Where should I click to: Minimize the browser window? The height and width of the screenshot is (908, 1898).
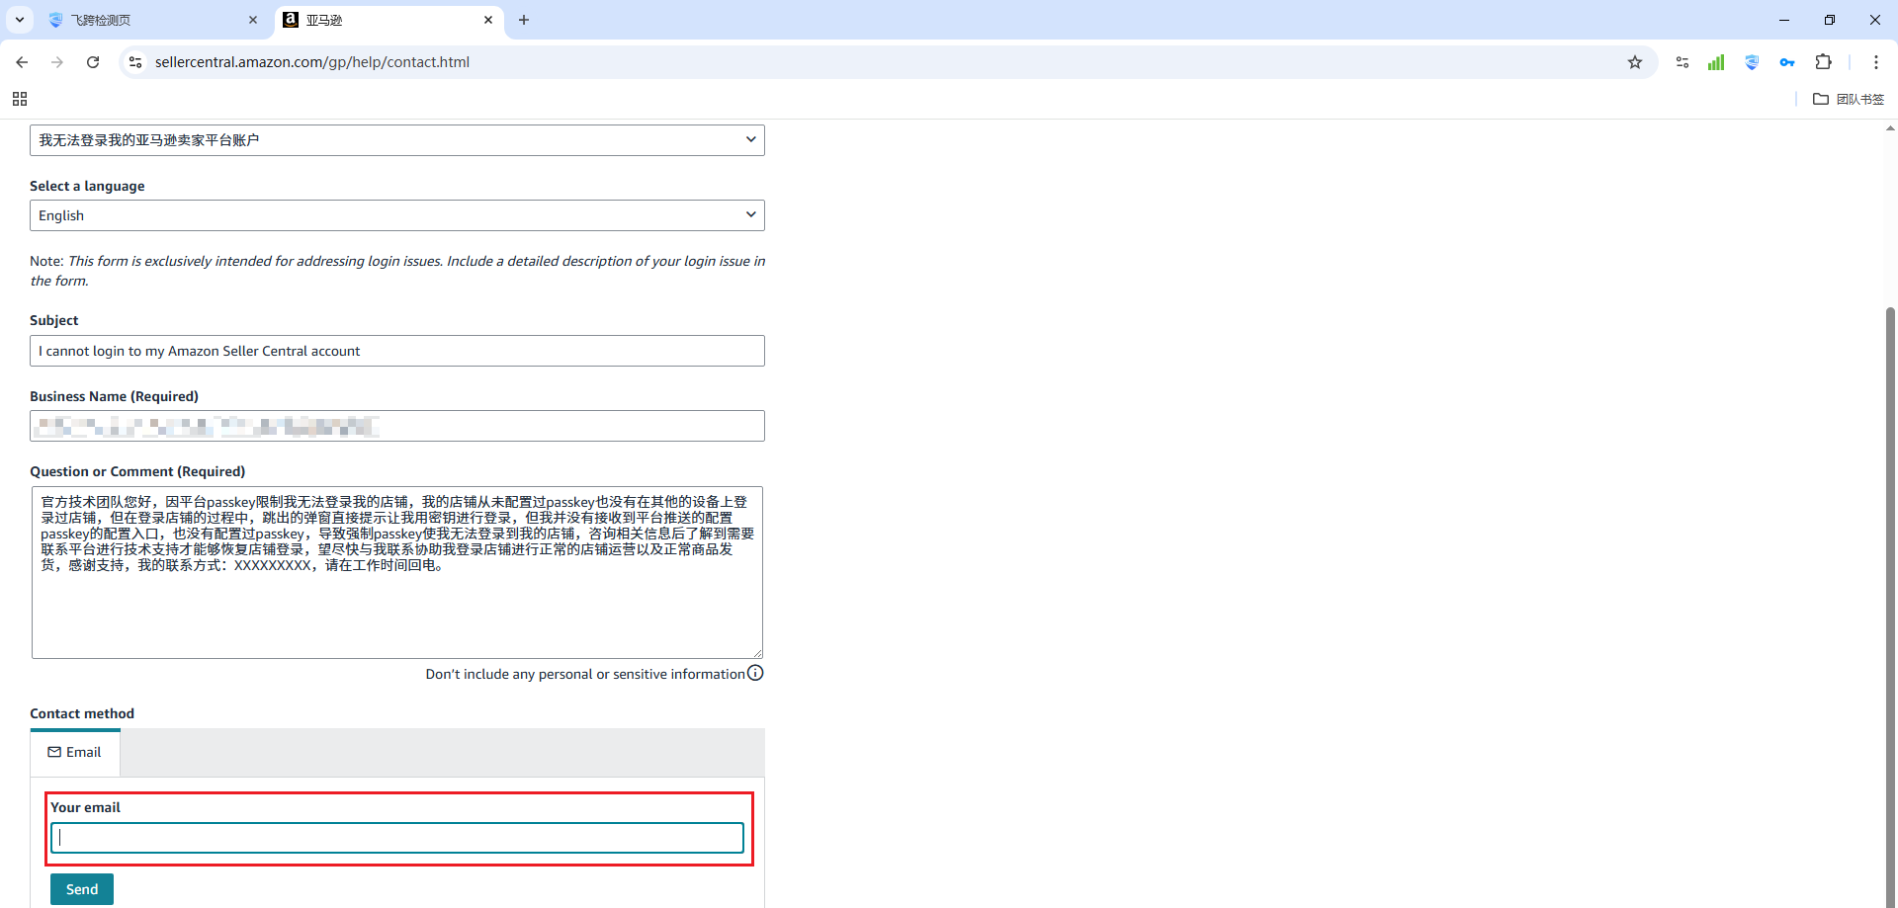(1784, 20)
